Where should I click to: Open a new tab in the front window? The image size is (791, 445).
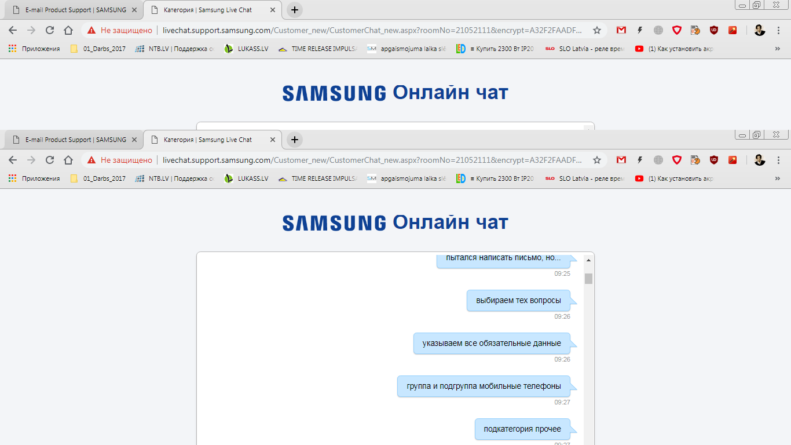point(295,140)
